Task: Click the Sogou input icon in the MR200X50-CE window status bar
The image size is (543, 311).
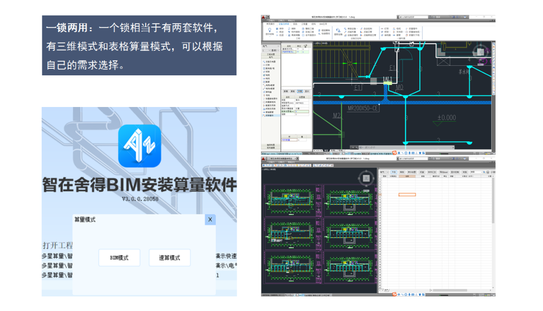Action: [x=395, y=153]
